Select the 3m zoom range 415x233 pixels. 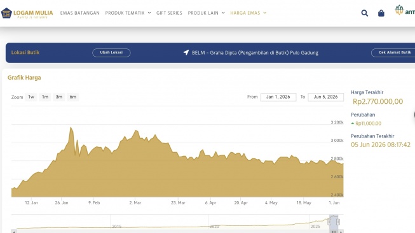click(58, 97)
